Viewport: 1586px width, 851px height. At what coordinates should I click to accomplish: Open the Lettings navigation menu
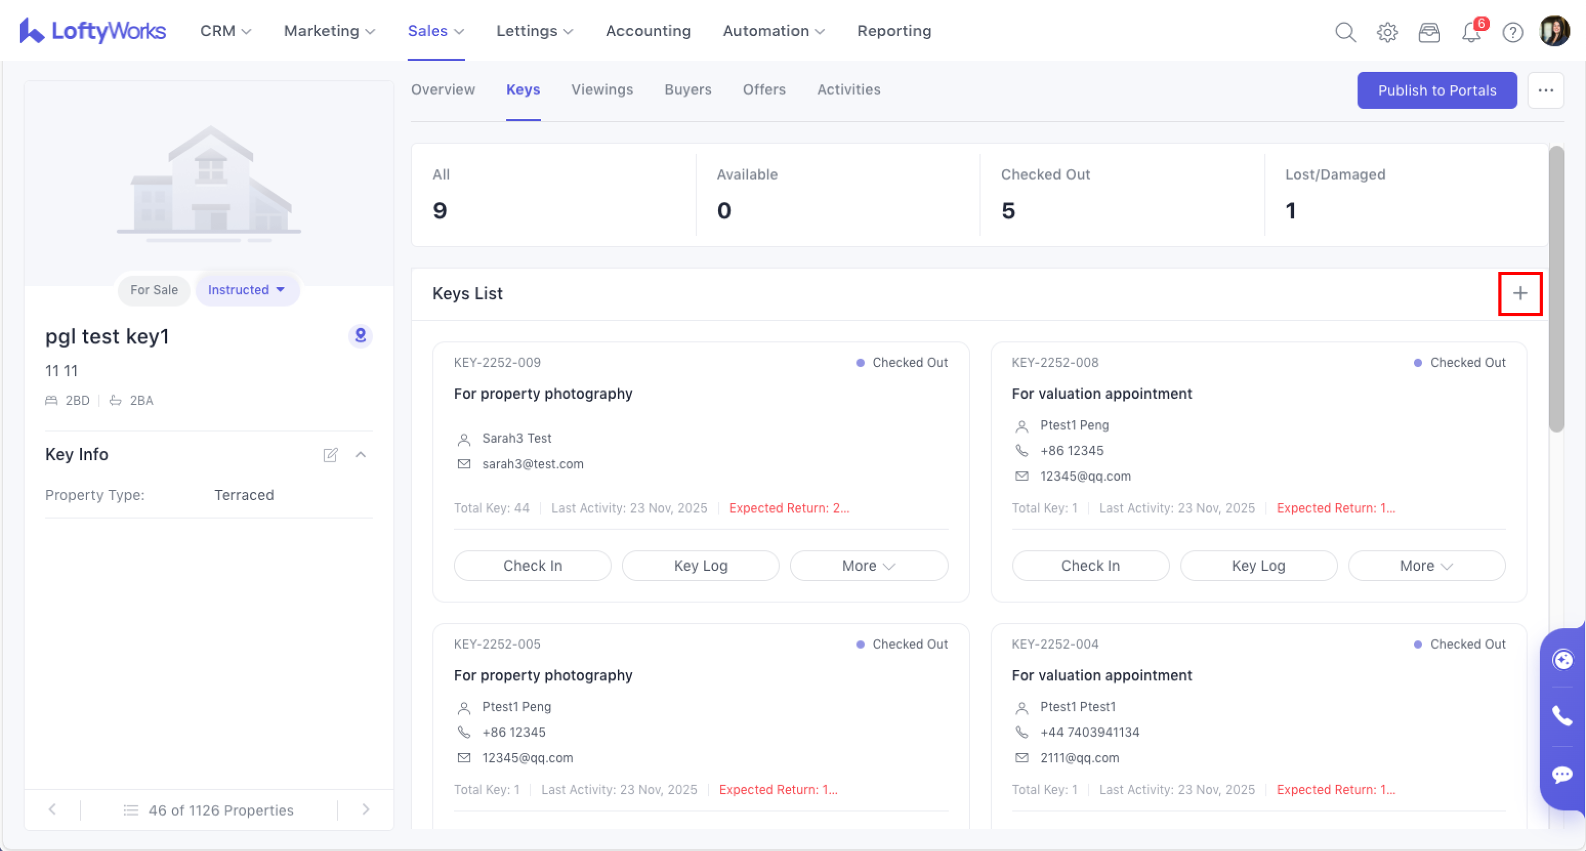point(534,31)
